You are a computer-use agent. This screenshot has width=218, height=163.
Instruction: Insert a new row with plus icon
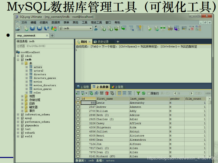[91, 93]
